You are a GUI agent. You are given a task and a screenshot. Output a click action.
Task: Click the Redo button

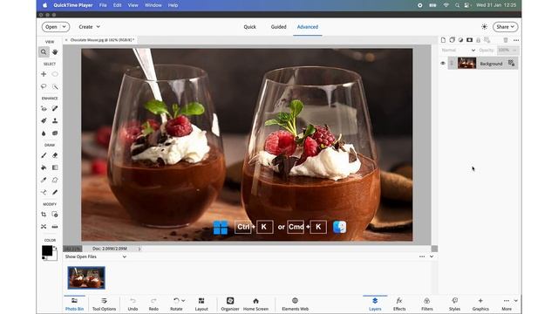[153, 304]
